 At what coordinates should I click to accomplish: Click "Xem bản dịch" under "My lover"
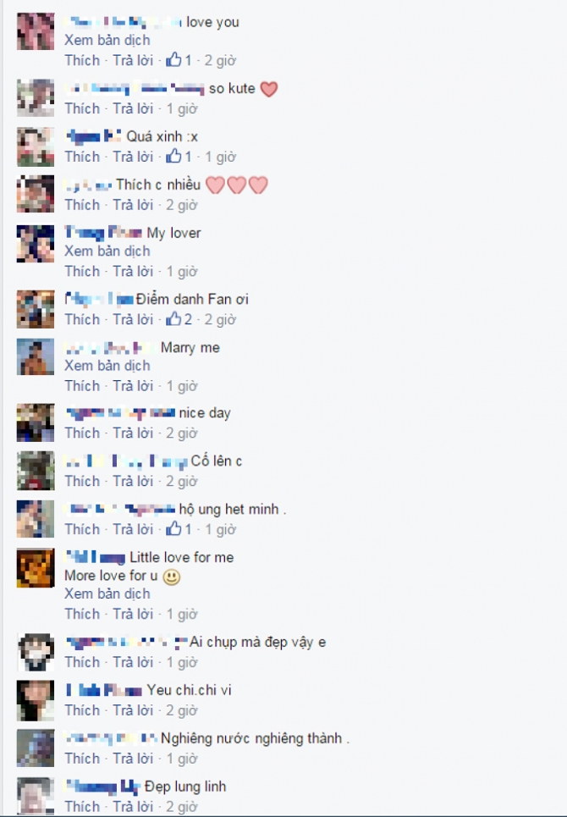click(107, 251)
